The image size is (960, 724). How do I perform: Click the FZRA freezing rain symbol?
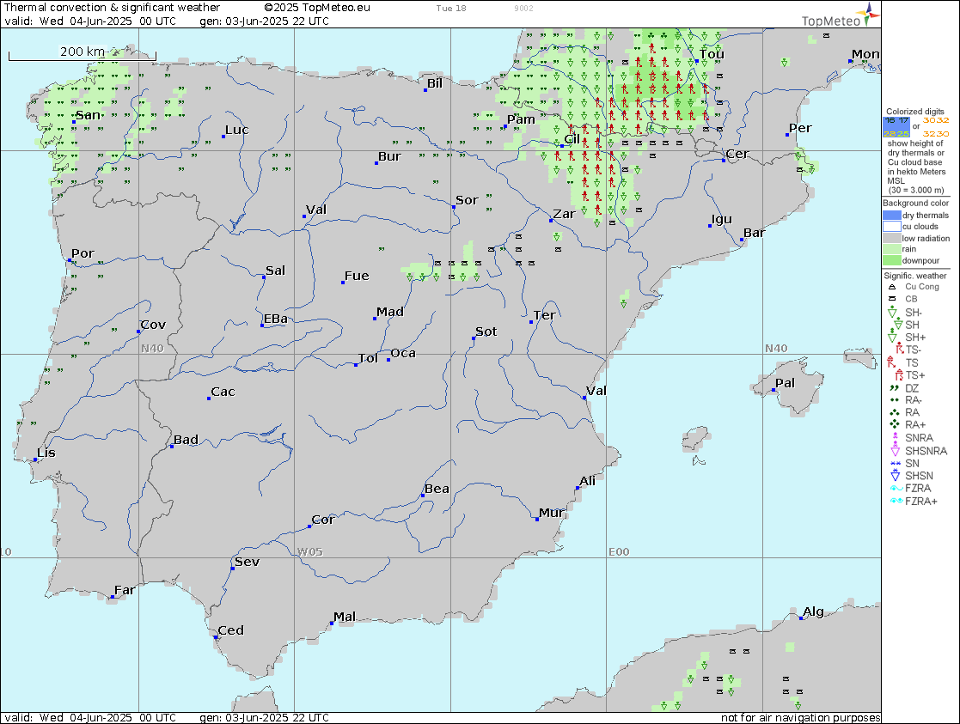(x=896, y=489)
